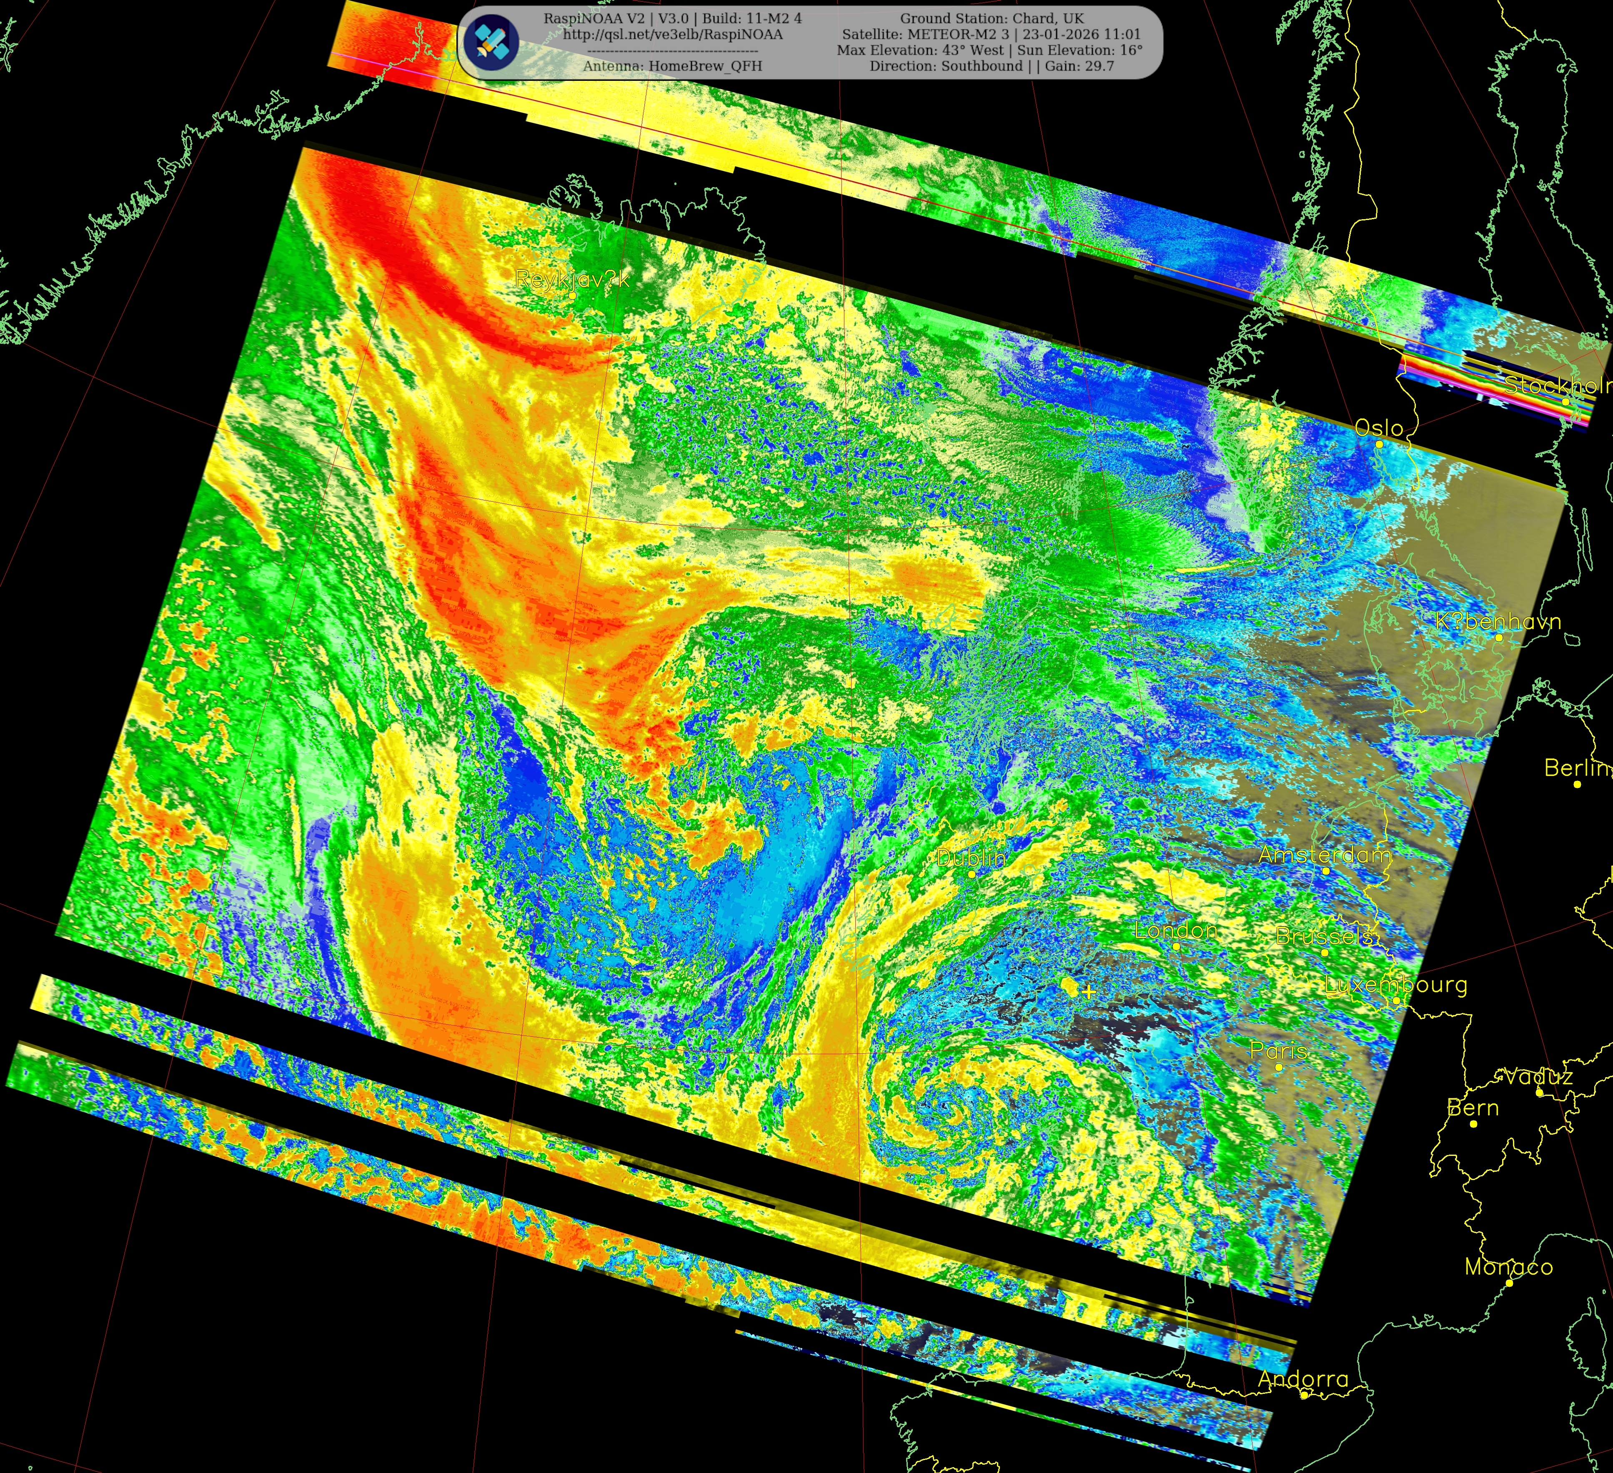
Task: Click the Bern city marker dot
Action: [x=1474, y=1123]
